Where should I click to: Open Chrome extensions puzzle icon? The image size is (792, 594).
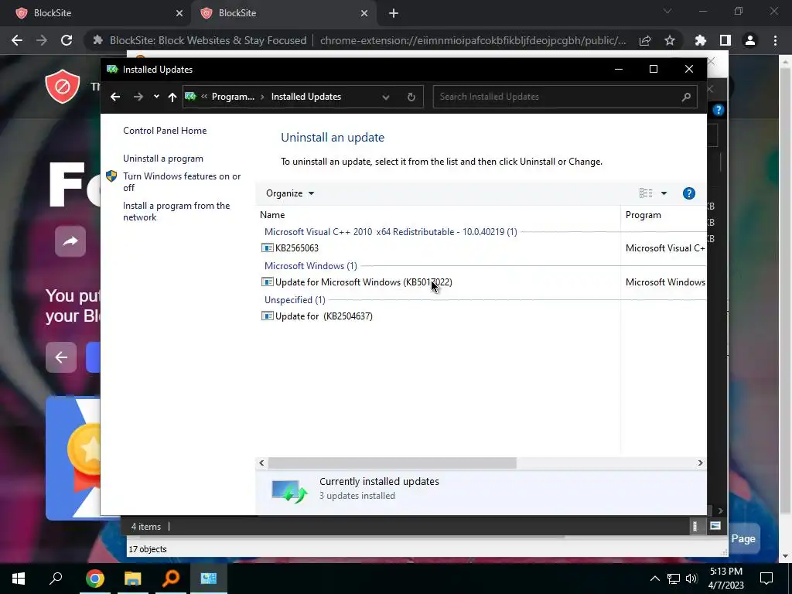point(701,40)
